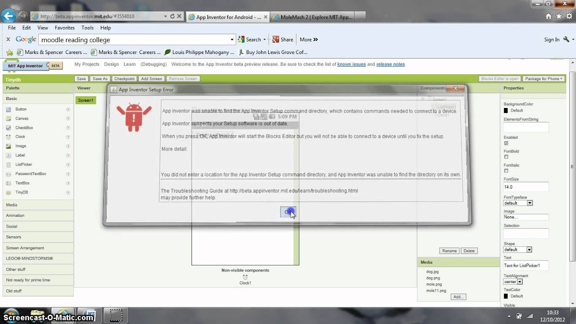Enable the FontItalic property checkbox
This screenshot has height=324, width=576.
coord(506,171)
